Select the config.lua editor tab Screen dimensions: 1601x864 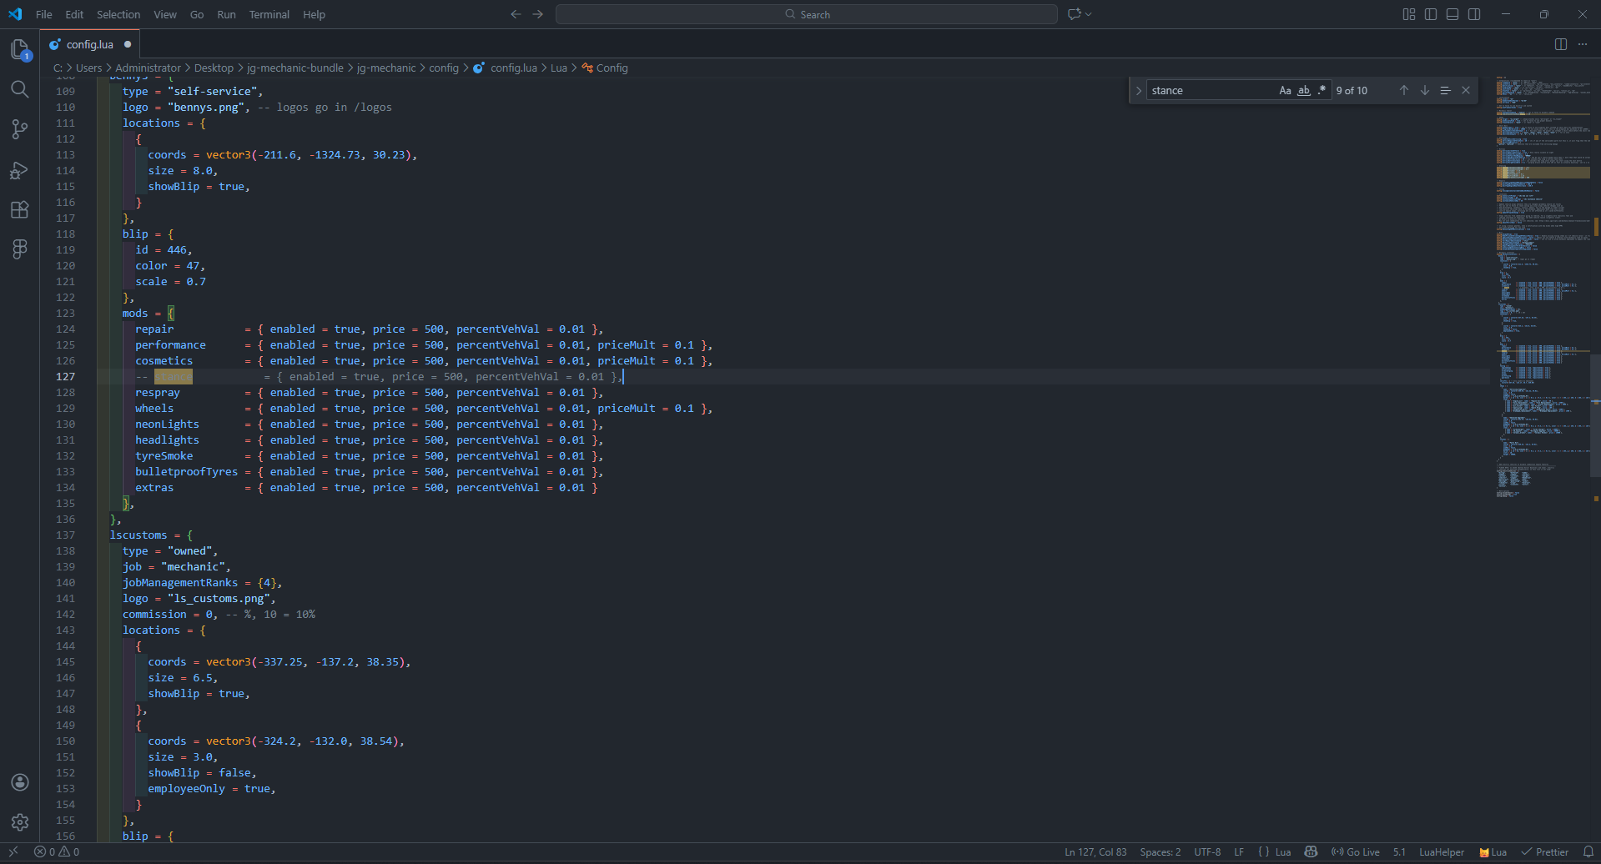[89, 44]
